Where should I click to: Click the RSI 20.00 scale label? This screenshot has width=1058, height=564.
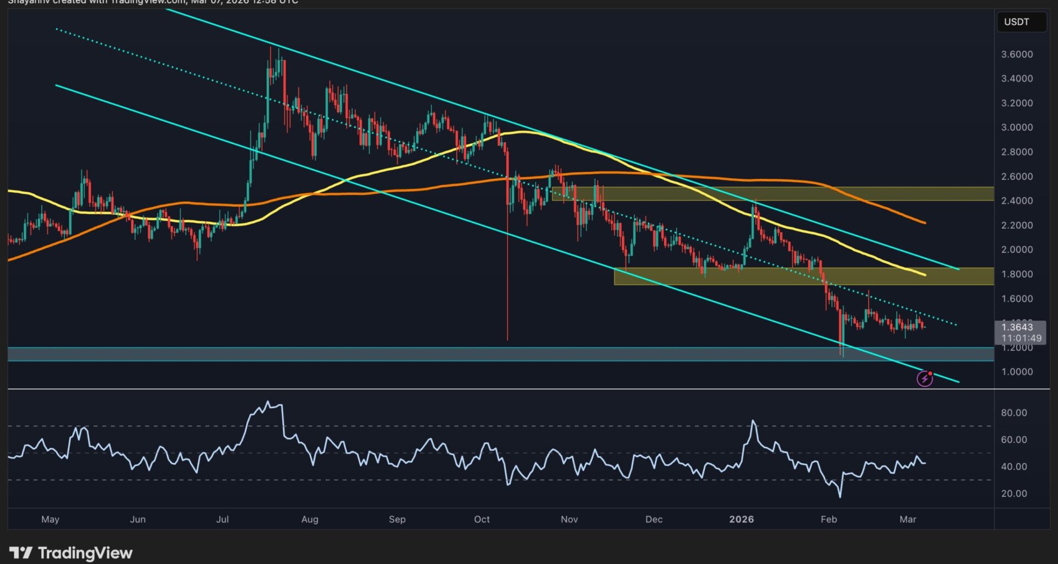click(x=1014, y=493)
